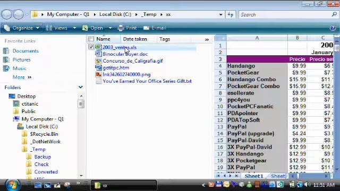Image resolution: width=340 pixels, height=191 pixels.
Task: Click the preview pane vertical scrollbar thumb
Action: 337,48
